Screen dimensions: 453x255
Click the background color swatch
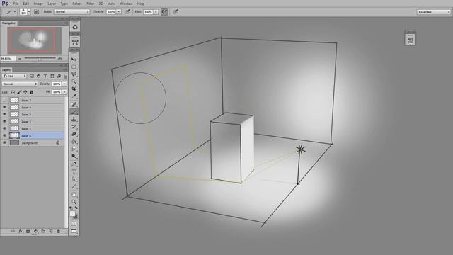coord(76,217)
